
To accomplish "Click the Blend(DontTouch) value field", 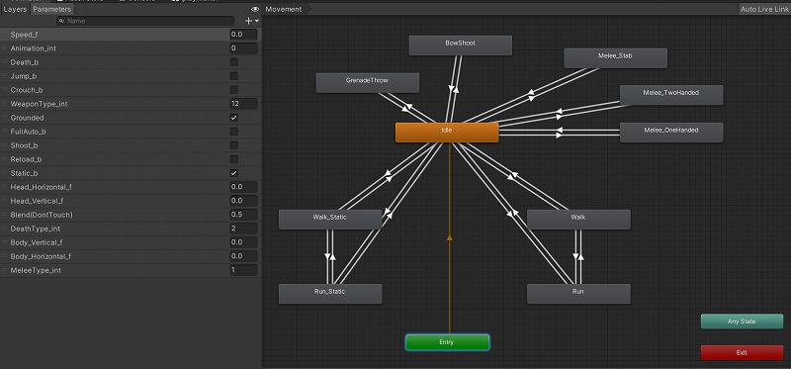I will coord(243,215).
